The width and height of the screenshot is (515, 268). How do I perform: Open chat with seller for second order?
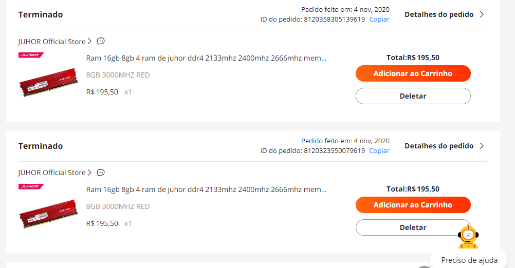coord(101,173)
